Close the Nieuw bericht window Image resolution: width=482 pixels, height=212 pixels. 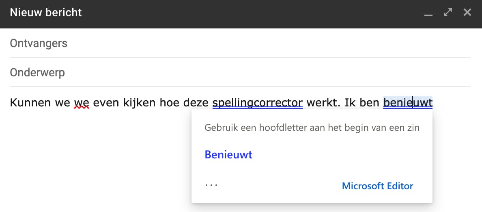[x=467, y=13]
